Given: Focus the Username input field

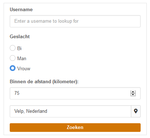Looking at the screenshot, I should point(75,21).
